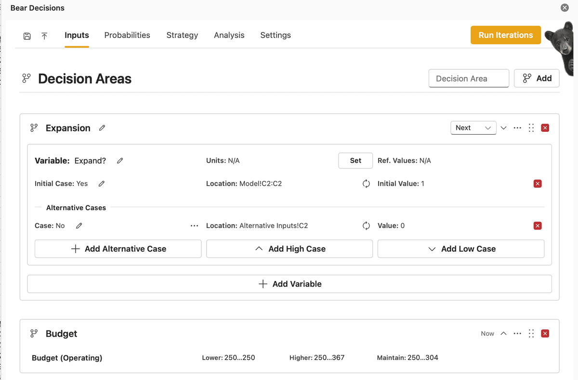The image size is (578, 380).
Task: Open the Probabilities tab
Action: [x=127, y=35]
